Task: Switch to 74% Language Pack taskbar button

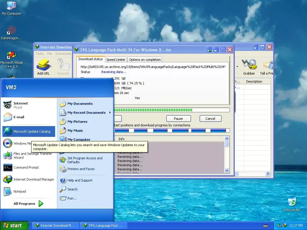Action: tap(104, 226)
